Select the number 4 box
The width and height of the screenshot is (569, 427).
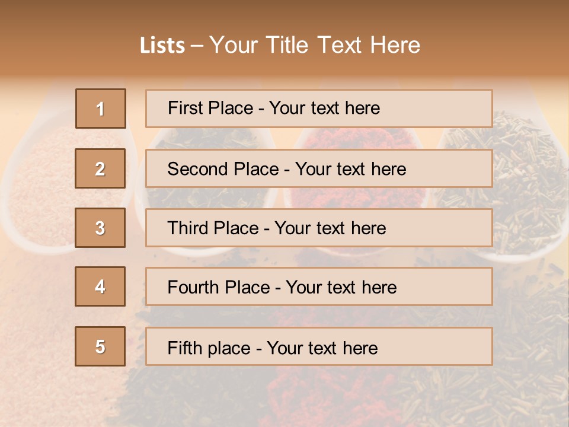coord(100,286)
